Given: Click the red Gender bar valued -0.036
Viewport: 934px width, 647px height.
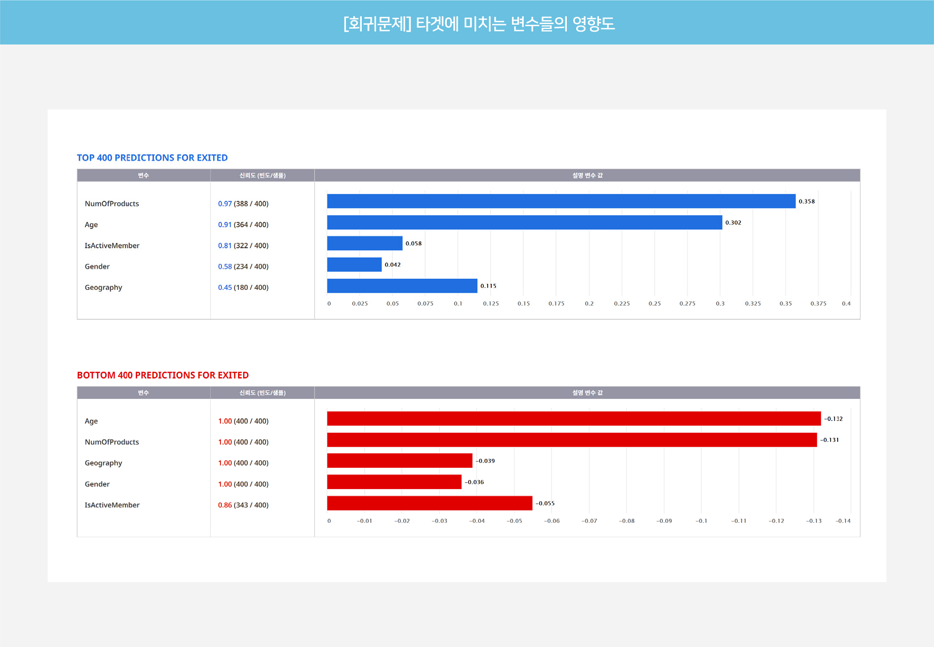Looking at the screenshot, I should pyautogui.click(x=394, y=482).
